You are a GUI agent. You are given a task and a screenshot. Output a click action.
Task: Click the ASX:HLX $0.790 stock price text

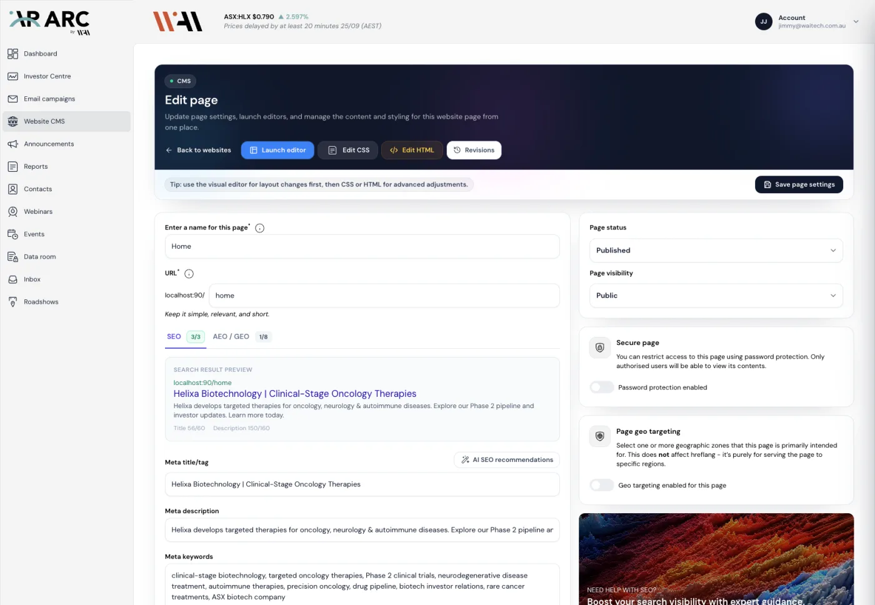coord(249,17)
